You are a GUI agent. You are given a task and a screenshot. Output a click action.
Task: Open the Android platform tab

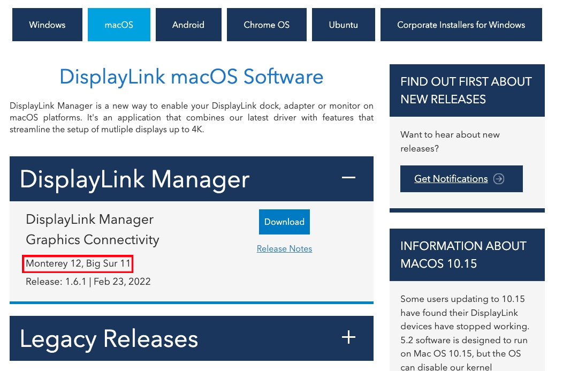pos(188,25)
